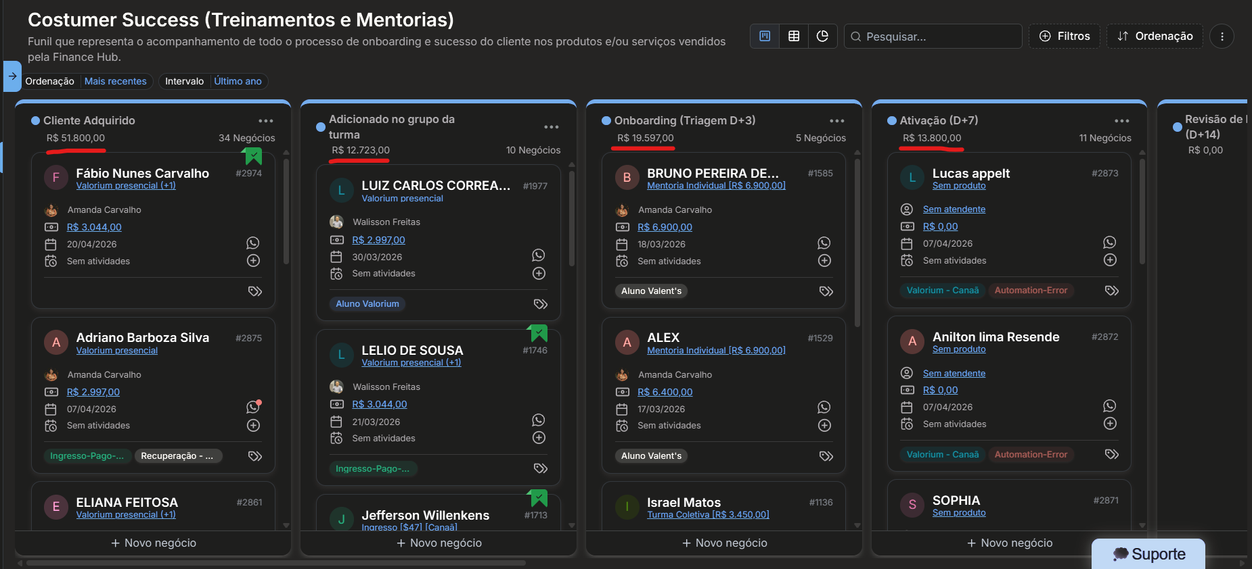
Task: Open tags on Fábio Nunes Carvalho card
Action: pyautogui.click(x=254, y=291)
